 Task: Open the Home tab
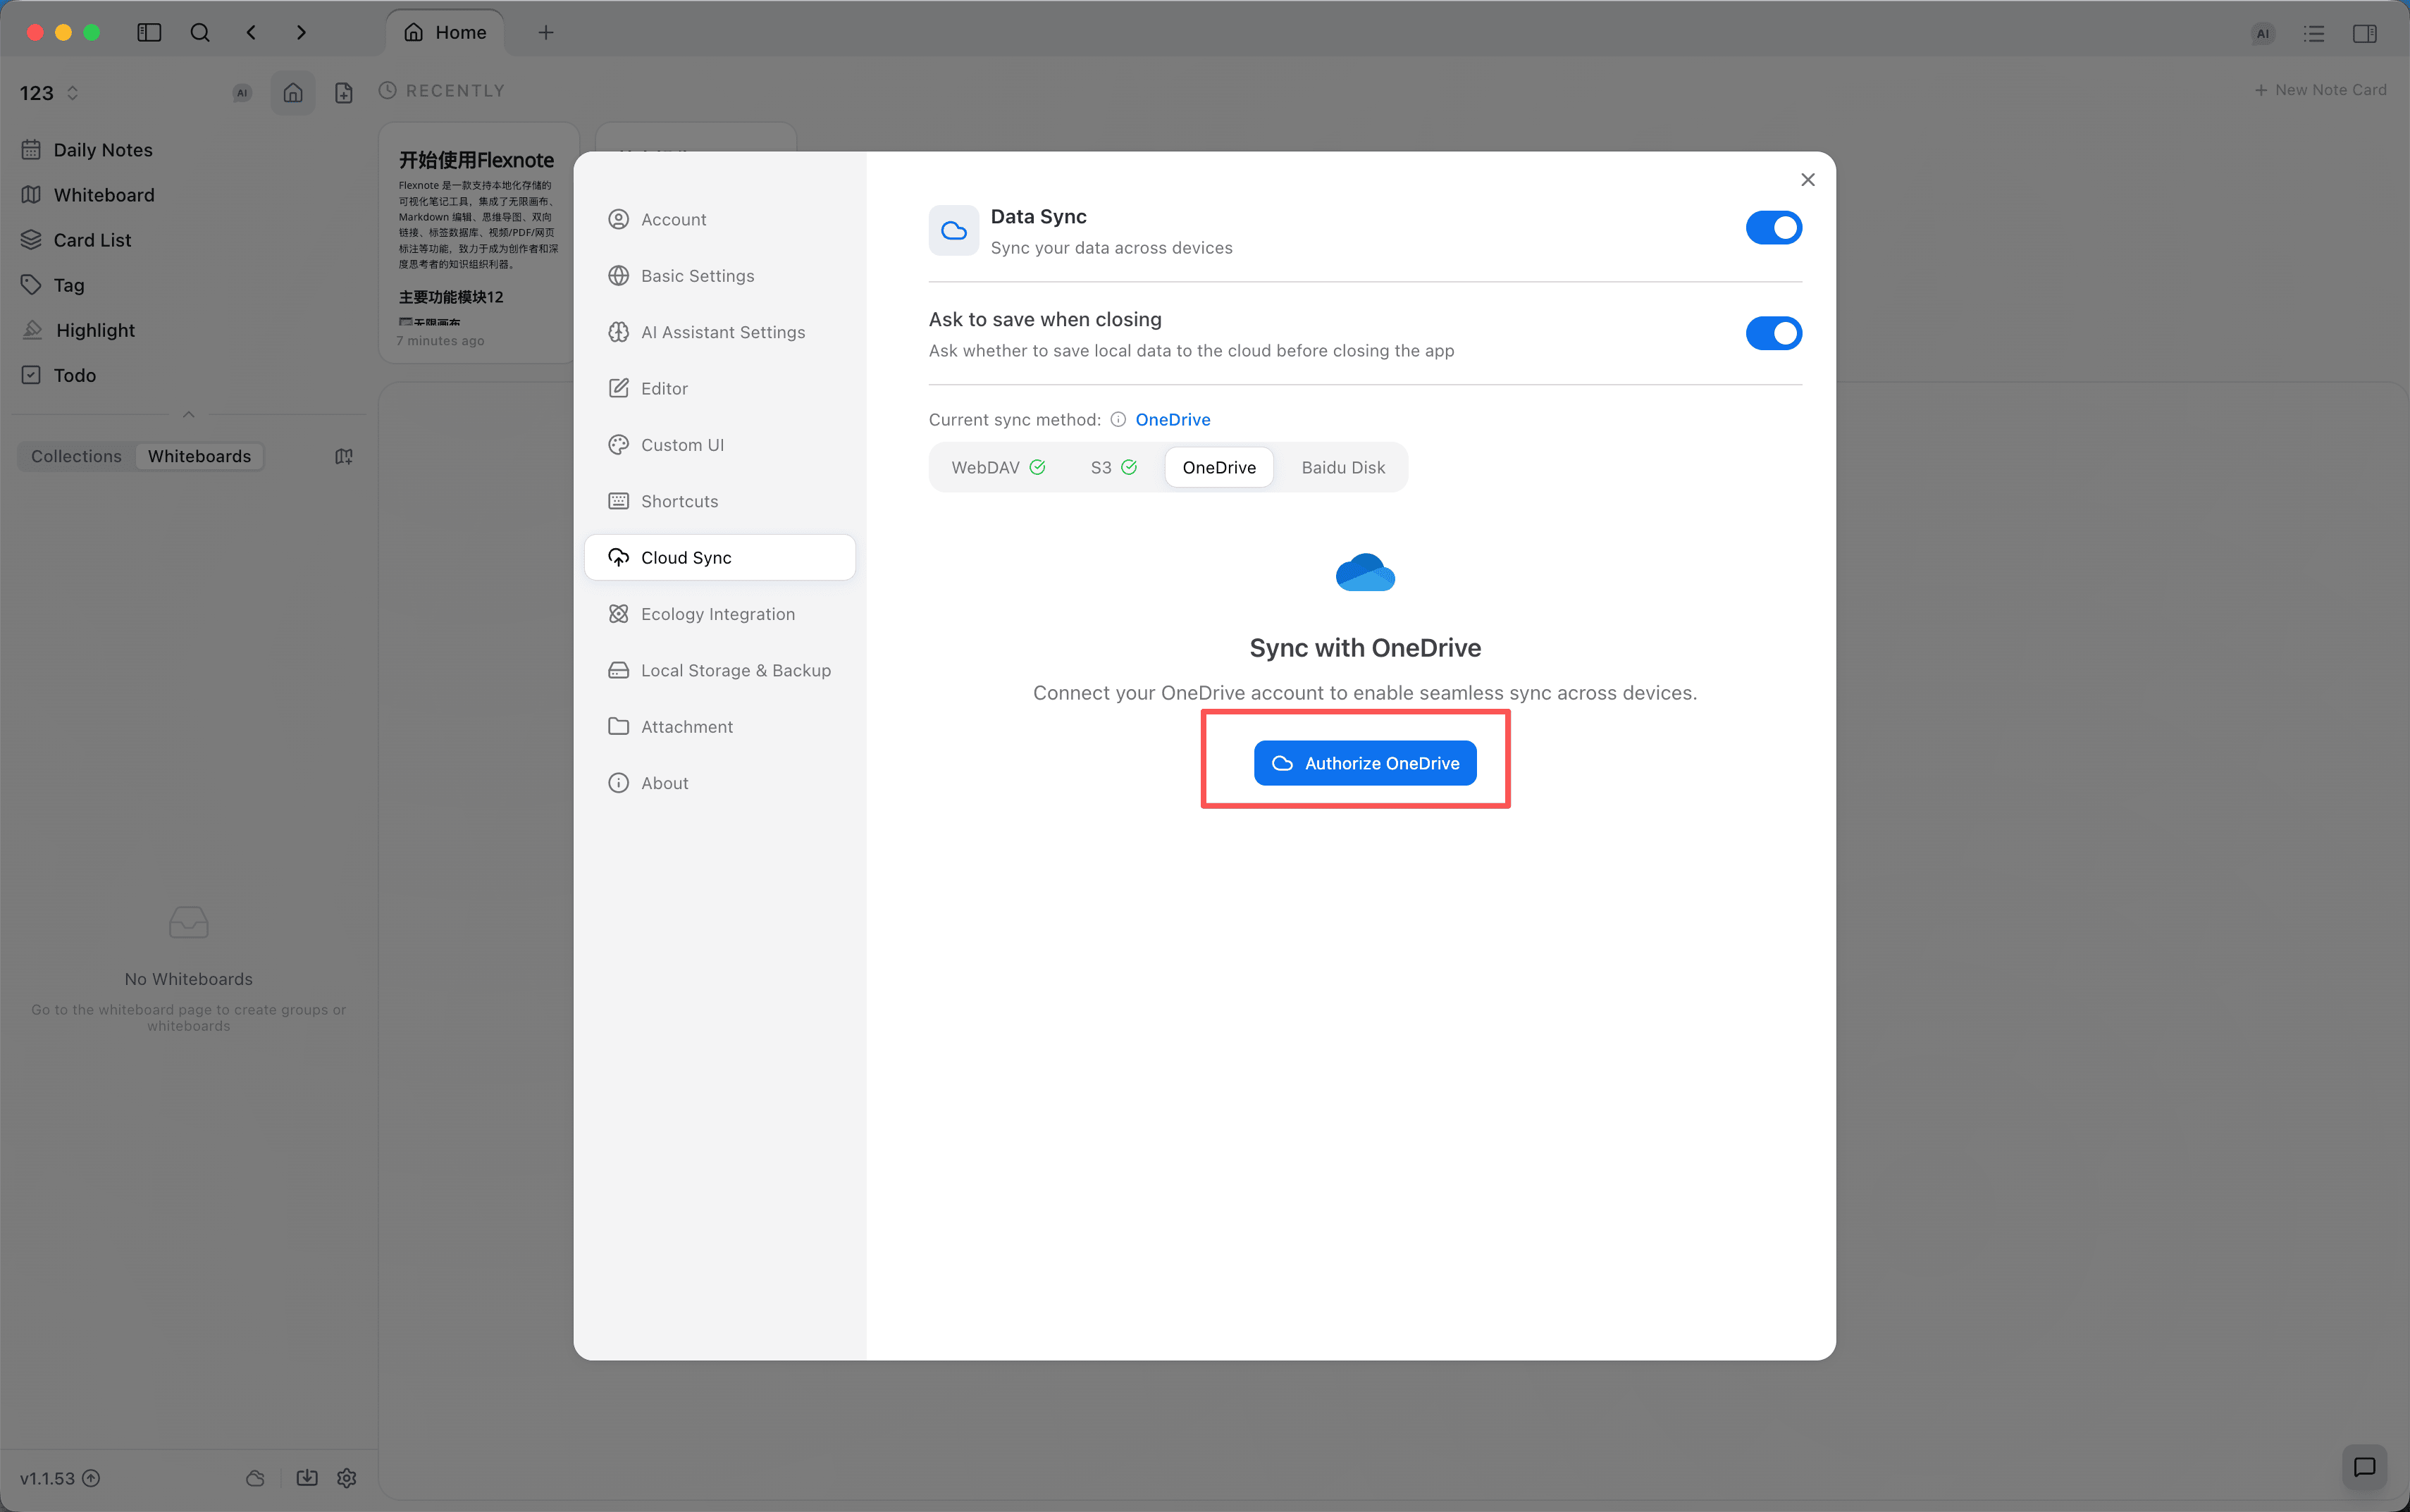click(445, 33)
